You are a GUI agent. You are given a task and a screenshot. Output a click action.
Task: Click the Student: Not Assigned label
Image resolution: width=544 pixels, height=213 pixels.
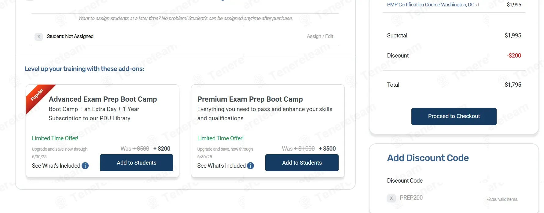coord(70,37)
